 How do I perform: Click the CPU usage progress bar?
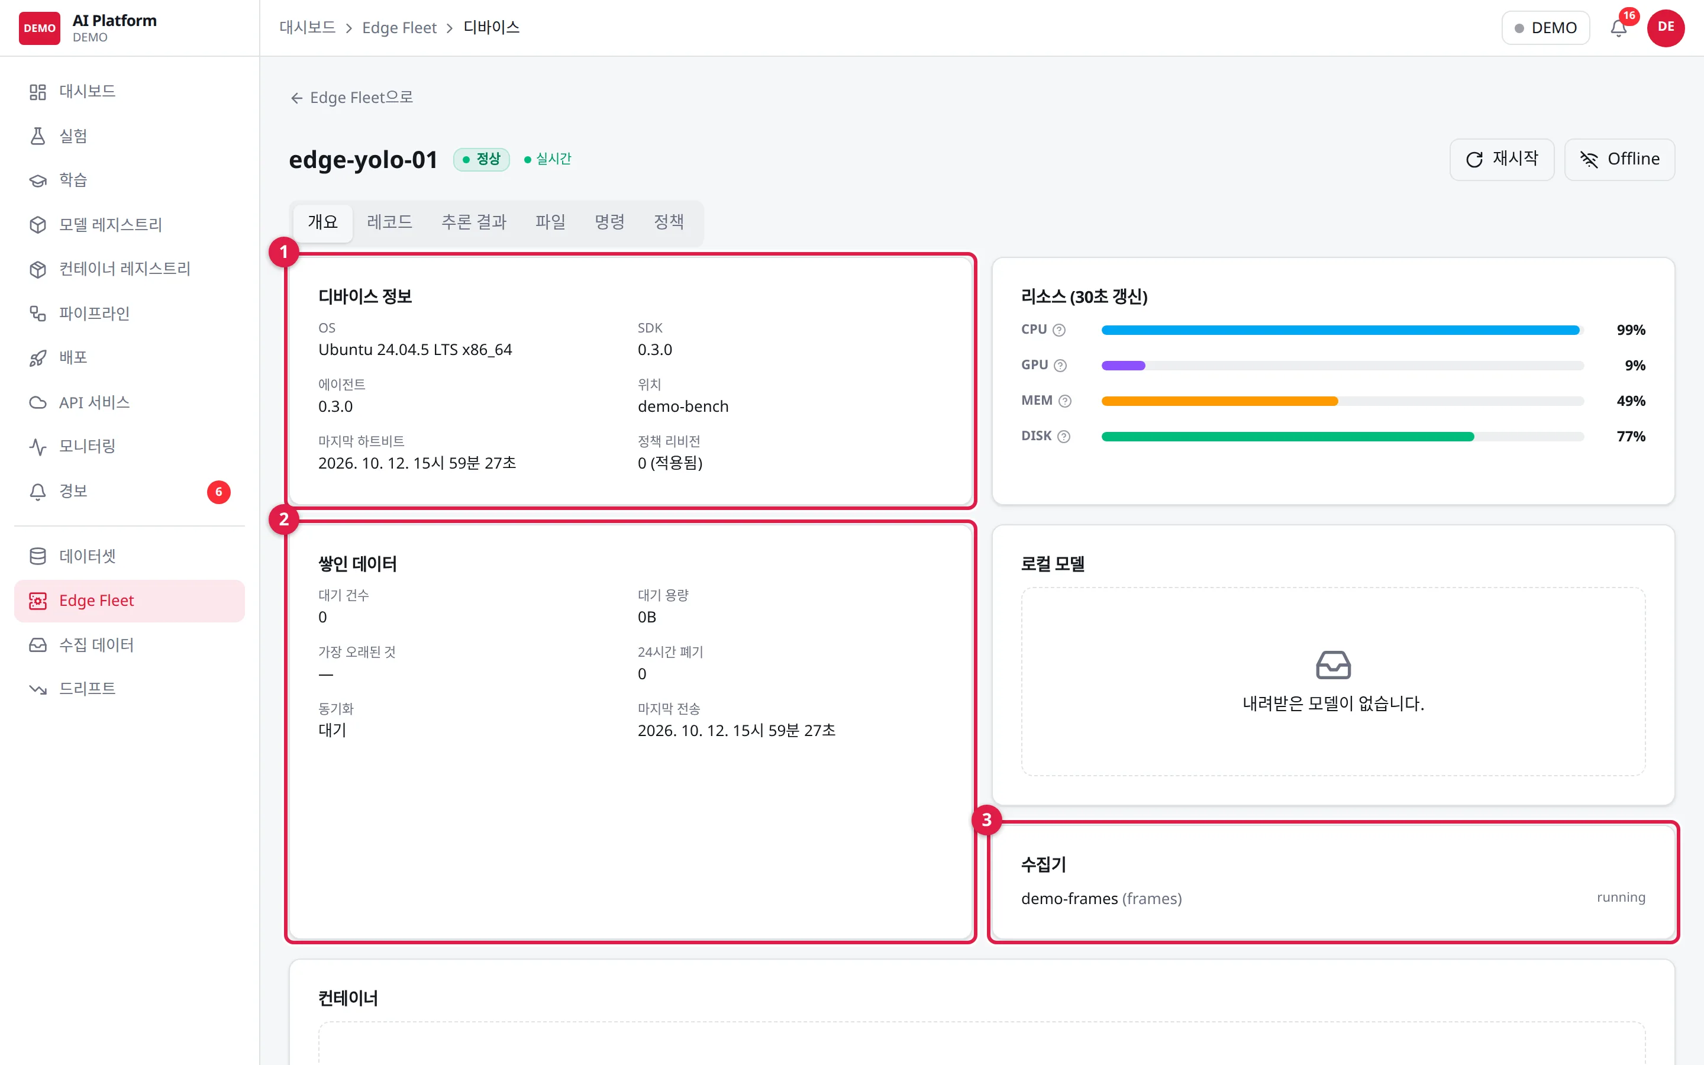[x=1342, y=330]
